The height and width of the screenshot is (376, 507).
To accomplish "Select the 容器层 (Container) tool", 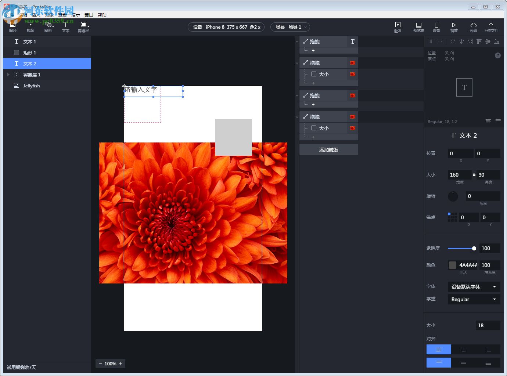I will 83,26.
